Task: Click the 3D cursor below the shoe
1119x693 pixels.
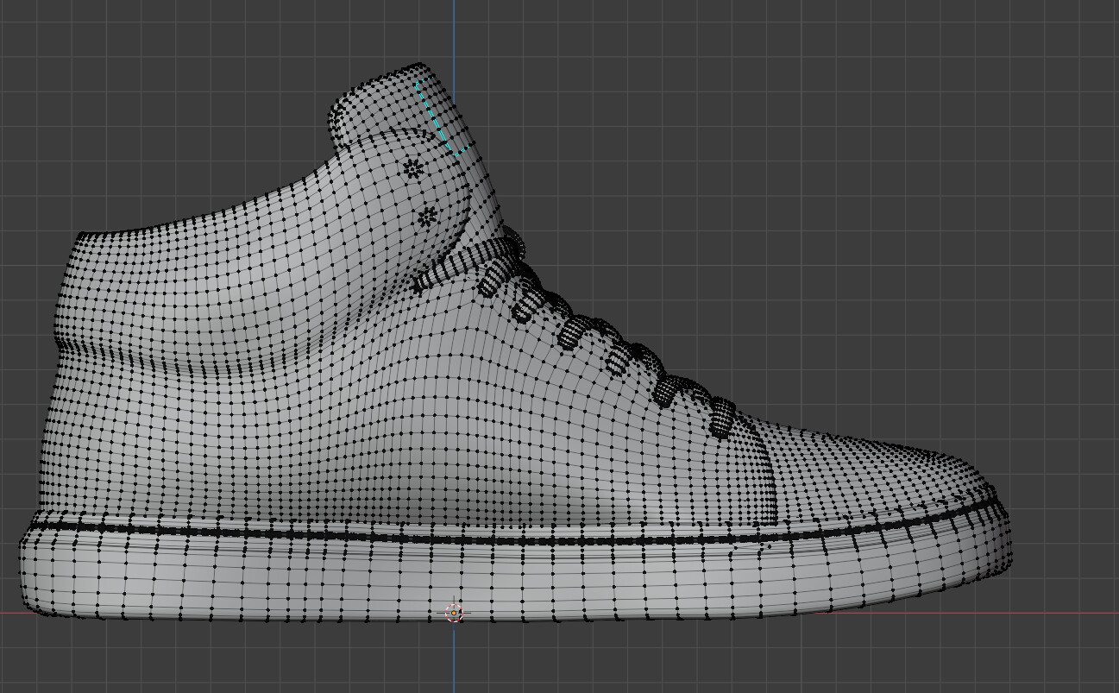Action: pos(453,614)
